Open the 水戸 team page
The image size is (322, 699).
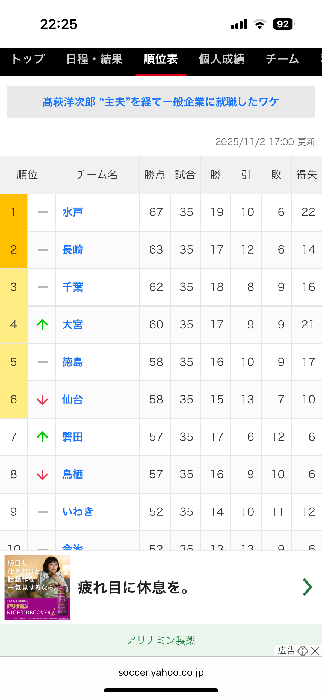pyautogui.click(x=72, y=212)
